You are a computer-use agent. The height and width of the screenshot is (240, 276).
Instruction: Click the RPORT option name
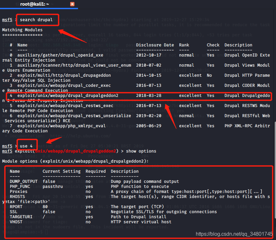(16, 207)
